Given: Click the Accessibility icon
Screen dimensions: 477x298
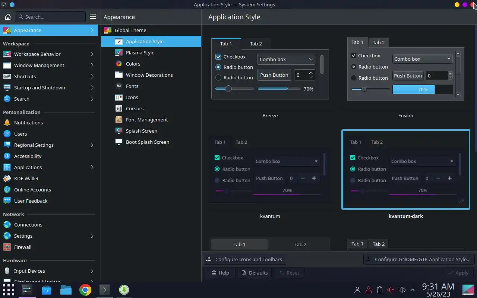Looking at the screenshot, I should 7,156.
